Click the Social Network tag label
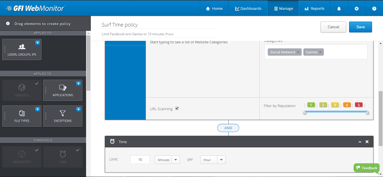The image size is (383, 177). (x=283, y=52)
